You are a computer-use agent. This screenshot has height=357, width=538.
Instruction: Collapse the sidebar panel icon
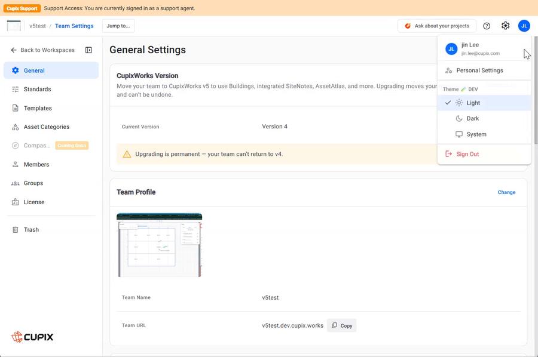point(88,50)
